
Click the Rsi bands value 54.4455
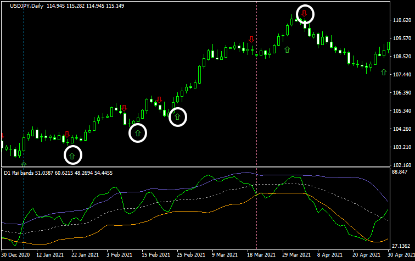[104, 173]
